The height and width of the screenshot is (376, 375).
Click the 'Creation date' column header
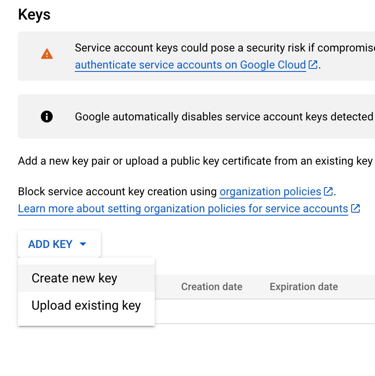click(x=212, y=287)
